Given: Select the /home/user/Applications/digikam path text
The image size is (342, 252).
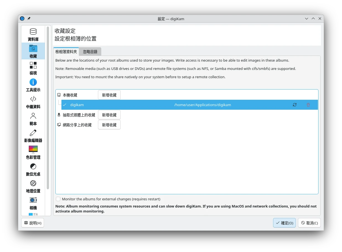Looking at the screenshot, I should click(203, 105).
